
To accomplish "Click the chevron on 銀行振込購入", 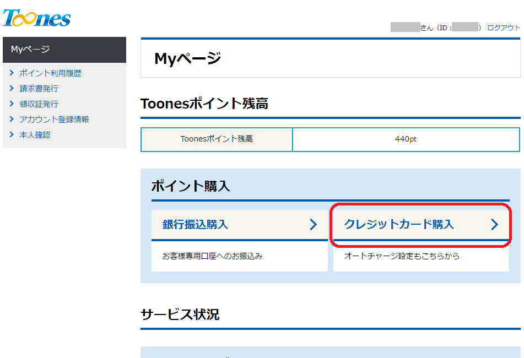I will (313, 224).
